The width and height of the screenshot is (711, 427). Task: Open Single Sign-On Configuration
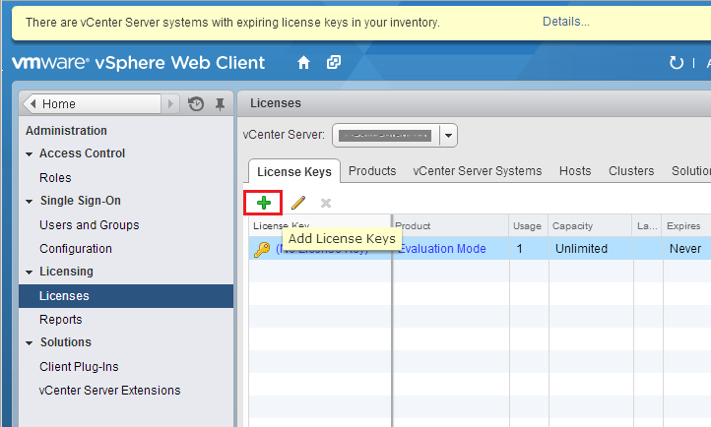coord(76,249)
